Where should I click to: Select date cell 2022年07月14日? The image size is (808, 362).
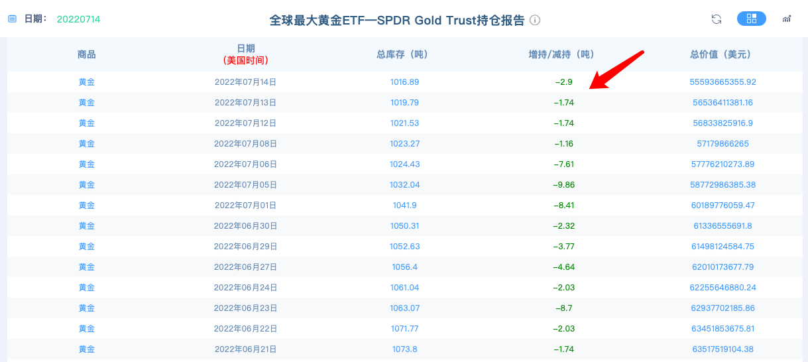pyautogui.click(x=245, y=82)
